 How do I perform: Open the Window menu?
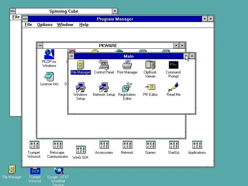[65, 25]
